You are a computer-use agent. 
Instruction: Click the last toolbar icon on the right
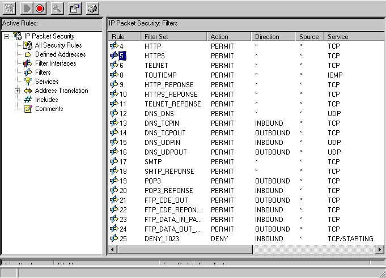(92, 8)
